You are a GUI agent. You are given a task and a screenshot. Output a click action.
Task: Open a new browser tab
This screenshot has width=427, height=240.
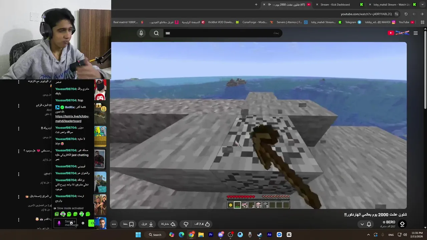point(256,5)
